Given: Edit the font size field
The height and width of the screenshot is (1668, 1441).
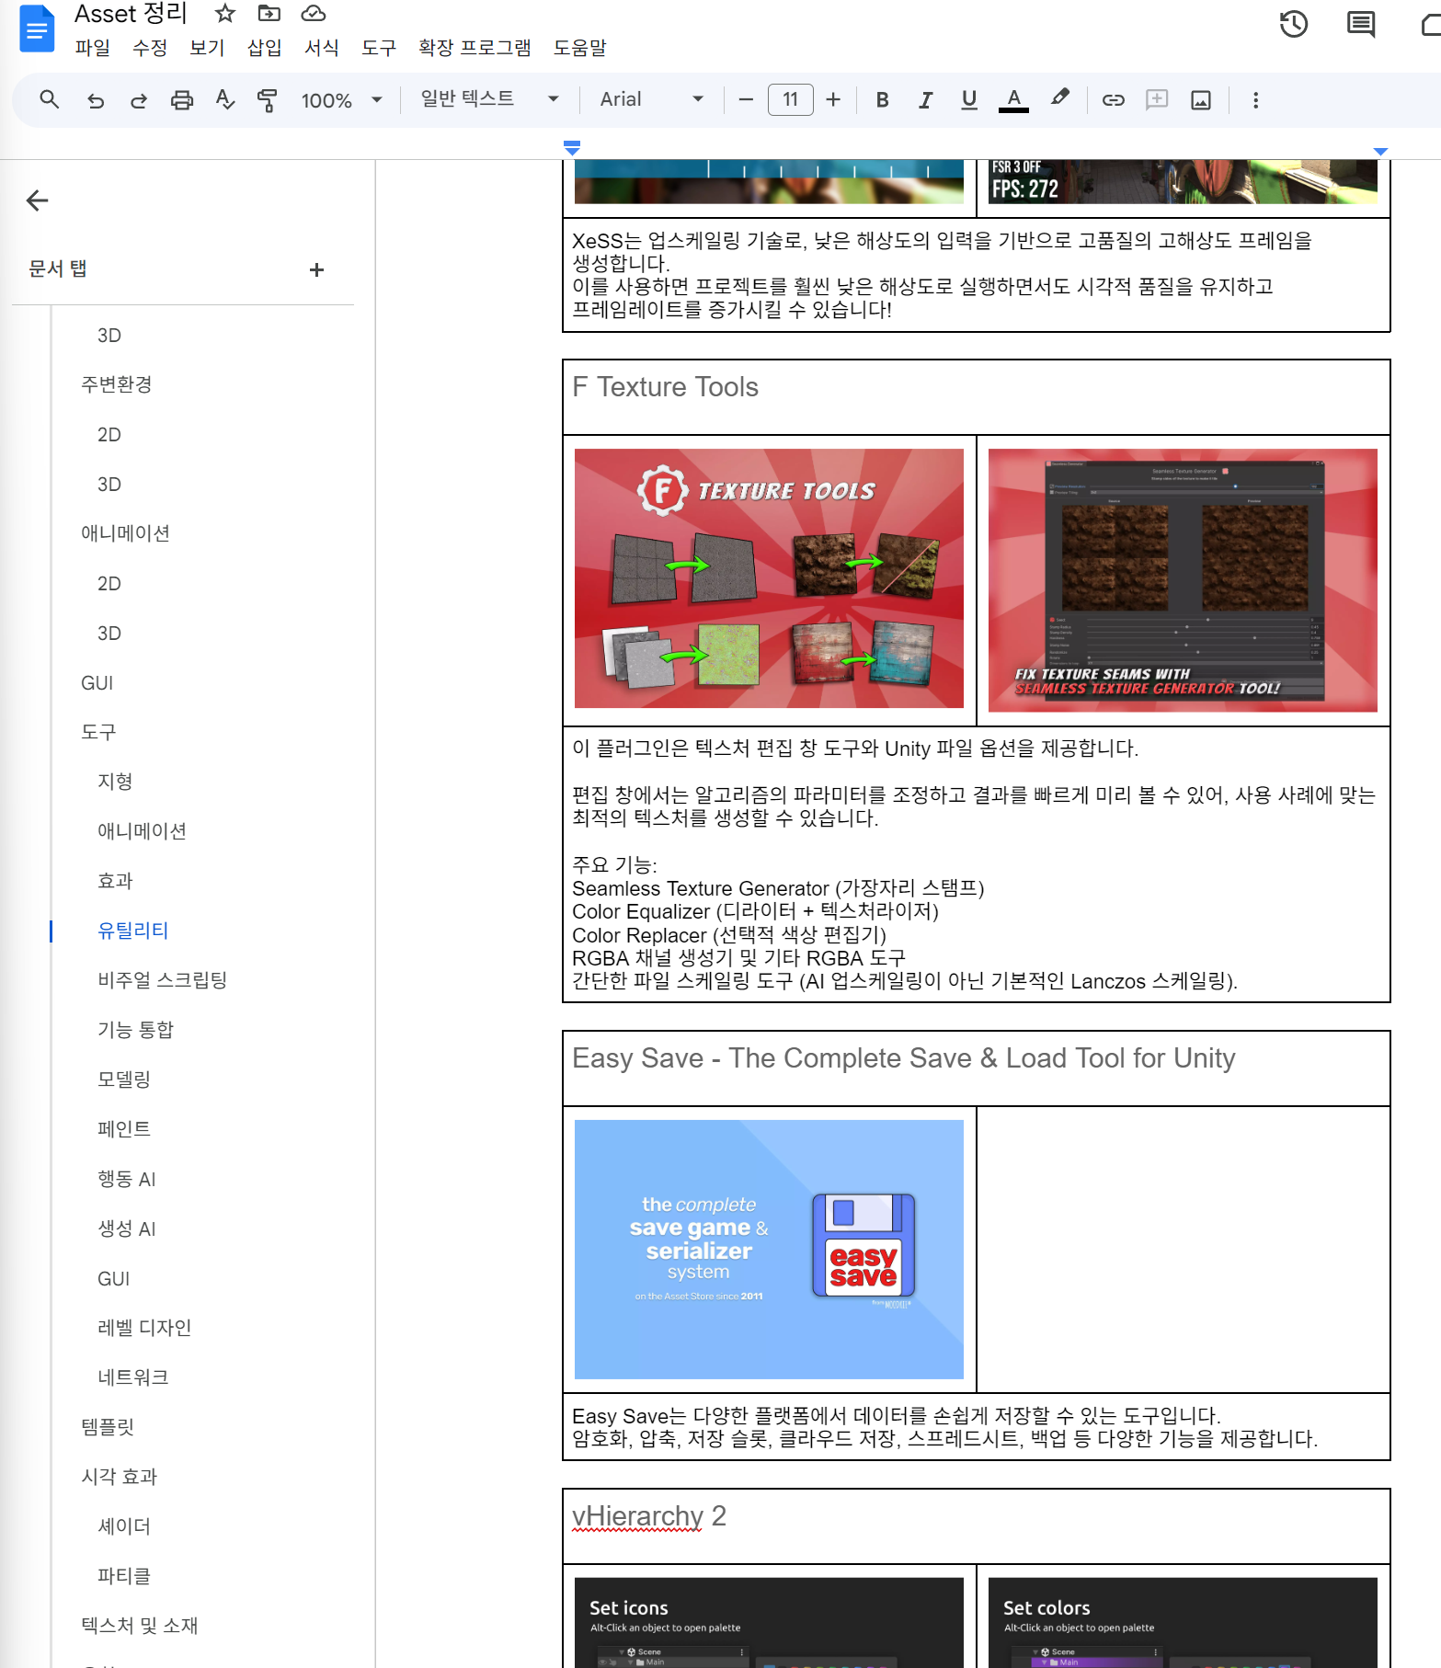Looking at the screenshot, I should (790, 99).
